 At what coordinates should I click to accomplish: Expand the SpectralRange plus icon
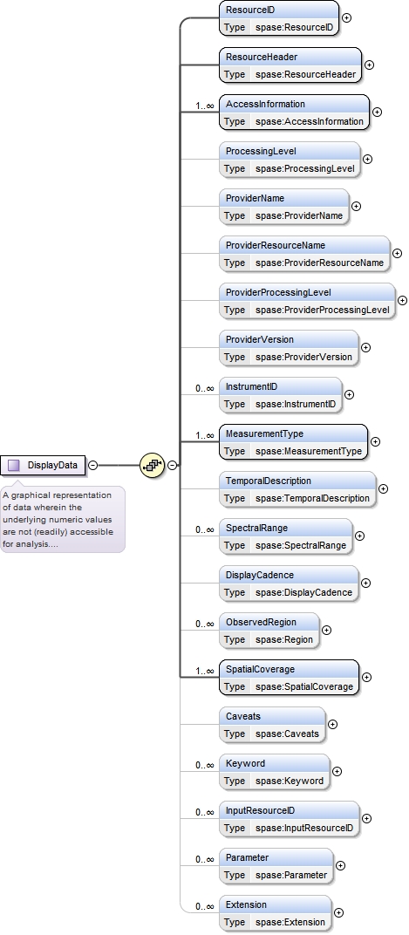click(359, 536)
